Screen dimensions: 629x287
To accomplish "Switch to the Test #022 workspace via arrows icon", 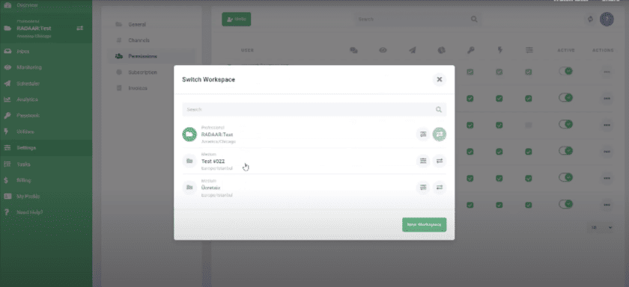I will pyautogui.click(x=440, y=161).
